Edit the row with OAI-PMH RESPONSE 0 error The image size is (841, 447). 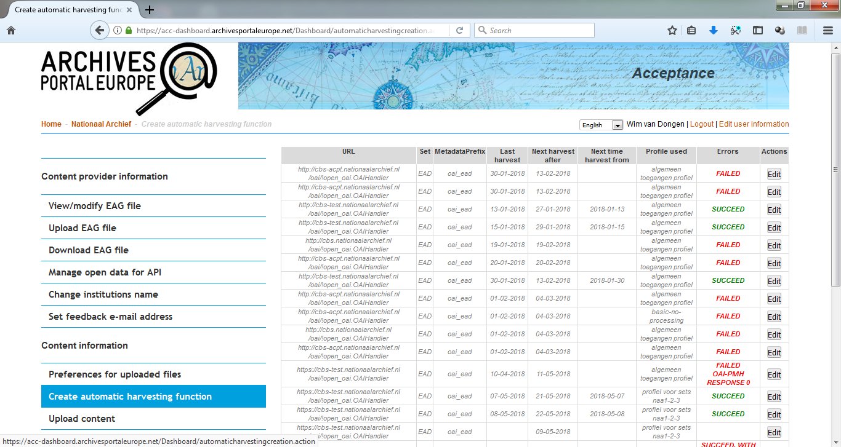coord(774,374)
